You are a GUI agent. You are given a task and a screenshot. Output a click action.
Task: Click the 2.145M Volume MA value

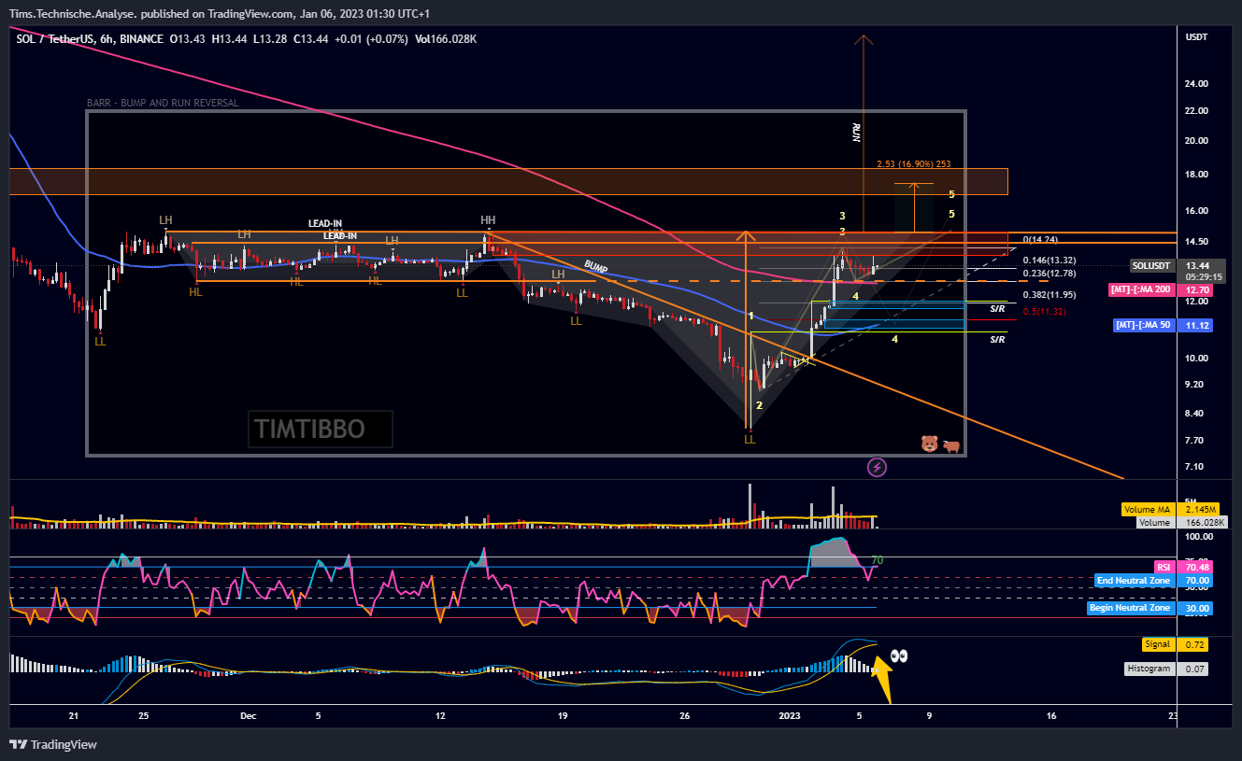pos(1199,510)
